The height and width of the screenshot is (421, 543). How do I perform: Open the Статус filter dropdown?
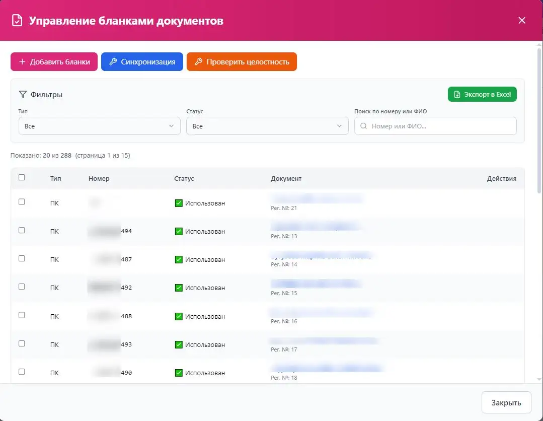click(267, 126)
